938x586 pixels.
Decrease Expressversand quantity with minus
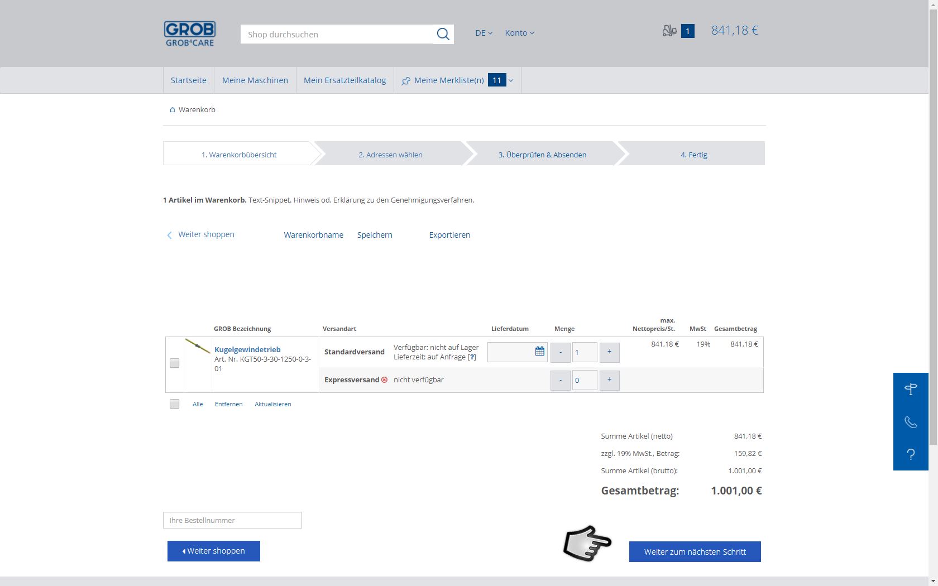pos(561,380)
